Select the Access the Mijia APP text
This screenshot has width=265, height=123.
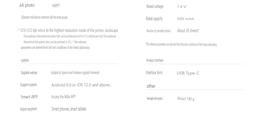(x=63, y=97)
